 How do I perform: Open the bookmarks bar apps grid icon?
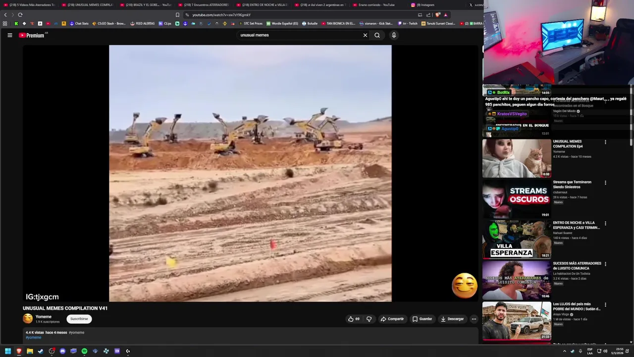(5, 23)
